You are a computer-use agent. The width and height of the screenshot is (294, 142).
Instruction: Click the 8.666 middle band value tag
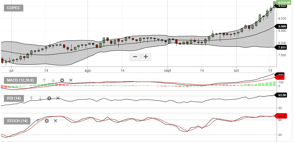(x=281, y=26)
